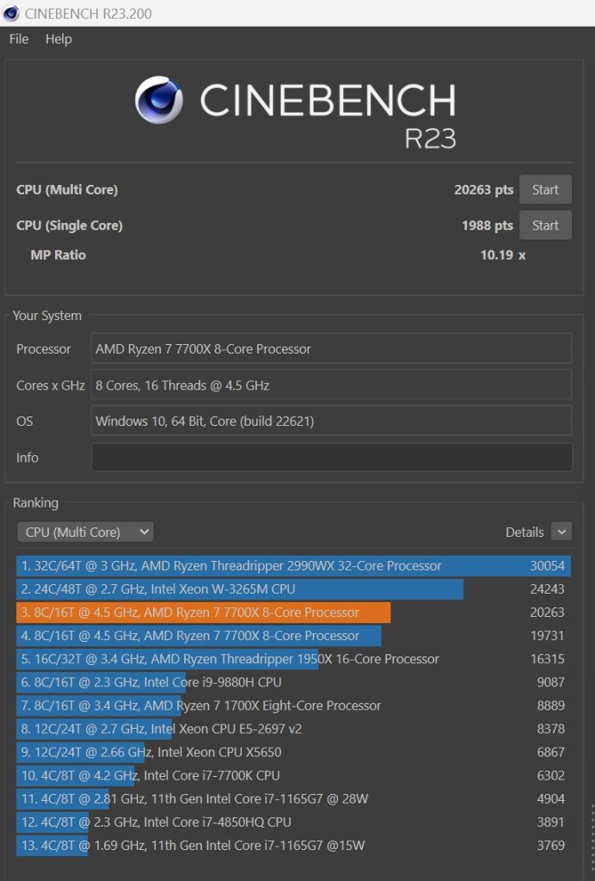The height and width of the screenshot is (881, 595).
Task: Click the Info input field
Action: point(332,458)
